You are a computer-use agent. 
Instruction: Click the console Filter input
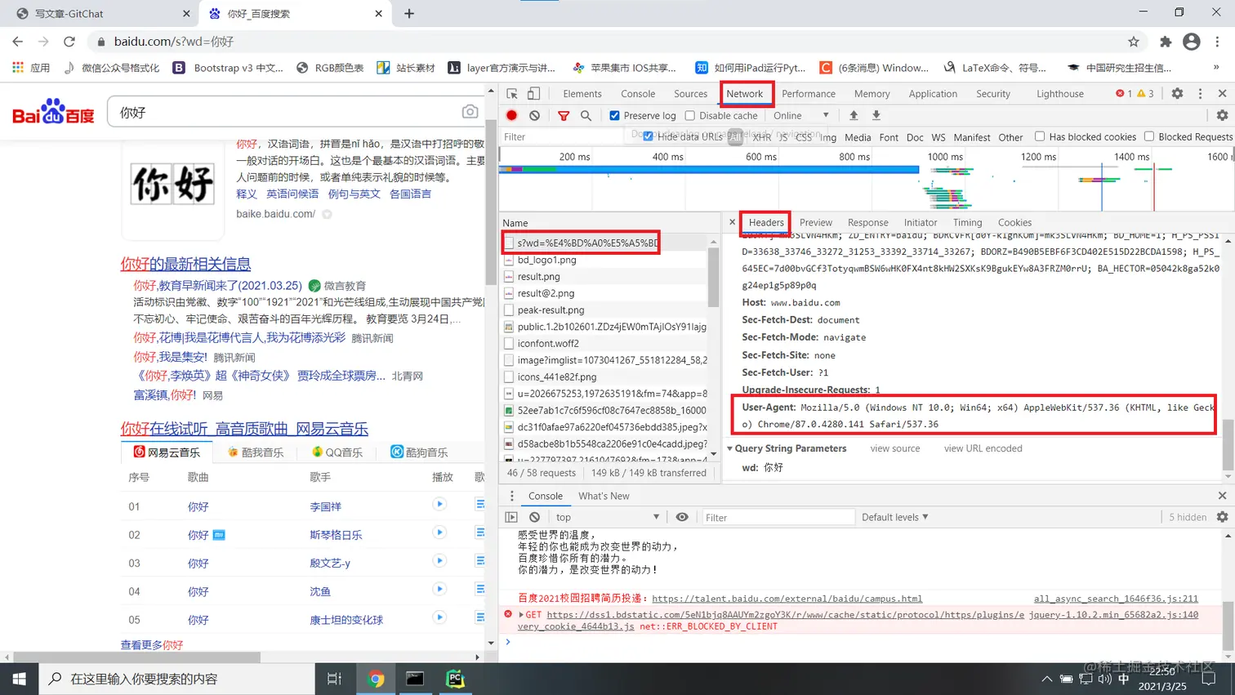tap(778, 517)
